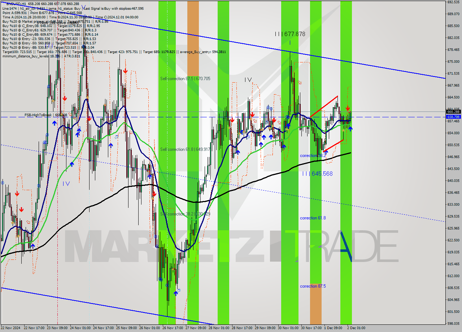Select the 'I I I 645.568' wave label
This screenshot has height=332, width=462.
[x=318, y=174]
